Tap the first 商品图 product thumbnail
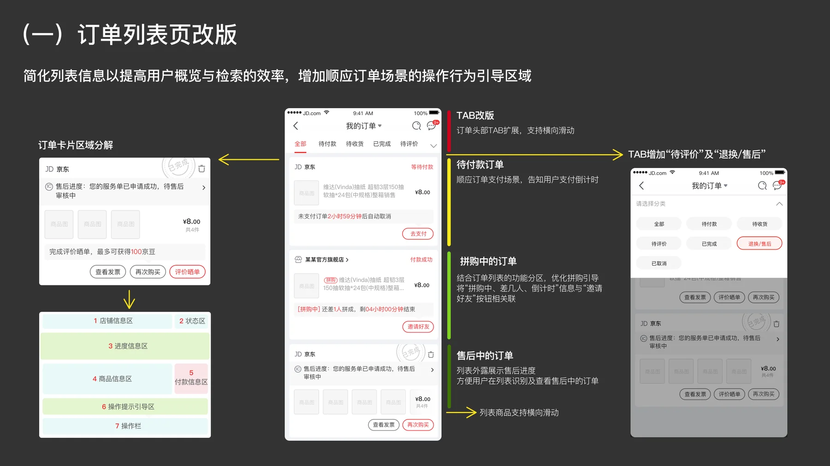Image resolution: width=830 pixels, height=466 pixels. point(306,192)
